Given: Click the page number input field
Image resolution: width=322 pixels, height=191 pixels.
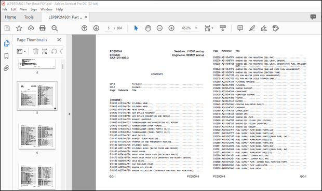Looking at the screenshot, I should [109, 28].
